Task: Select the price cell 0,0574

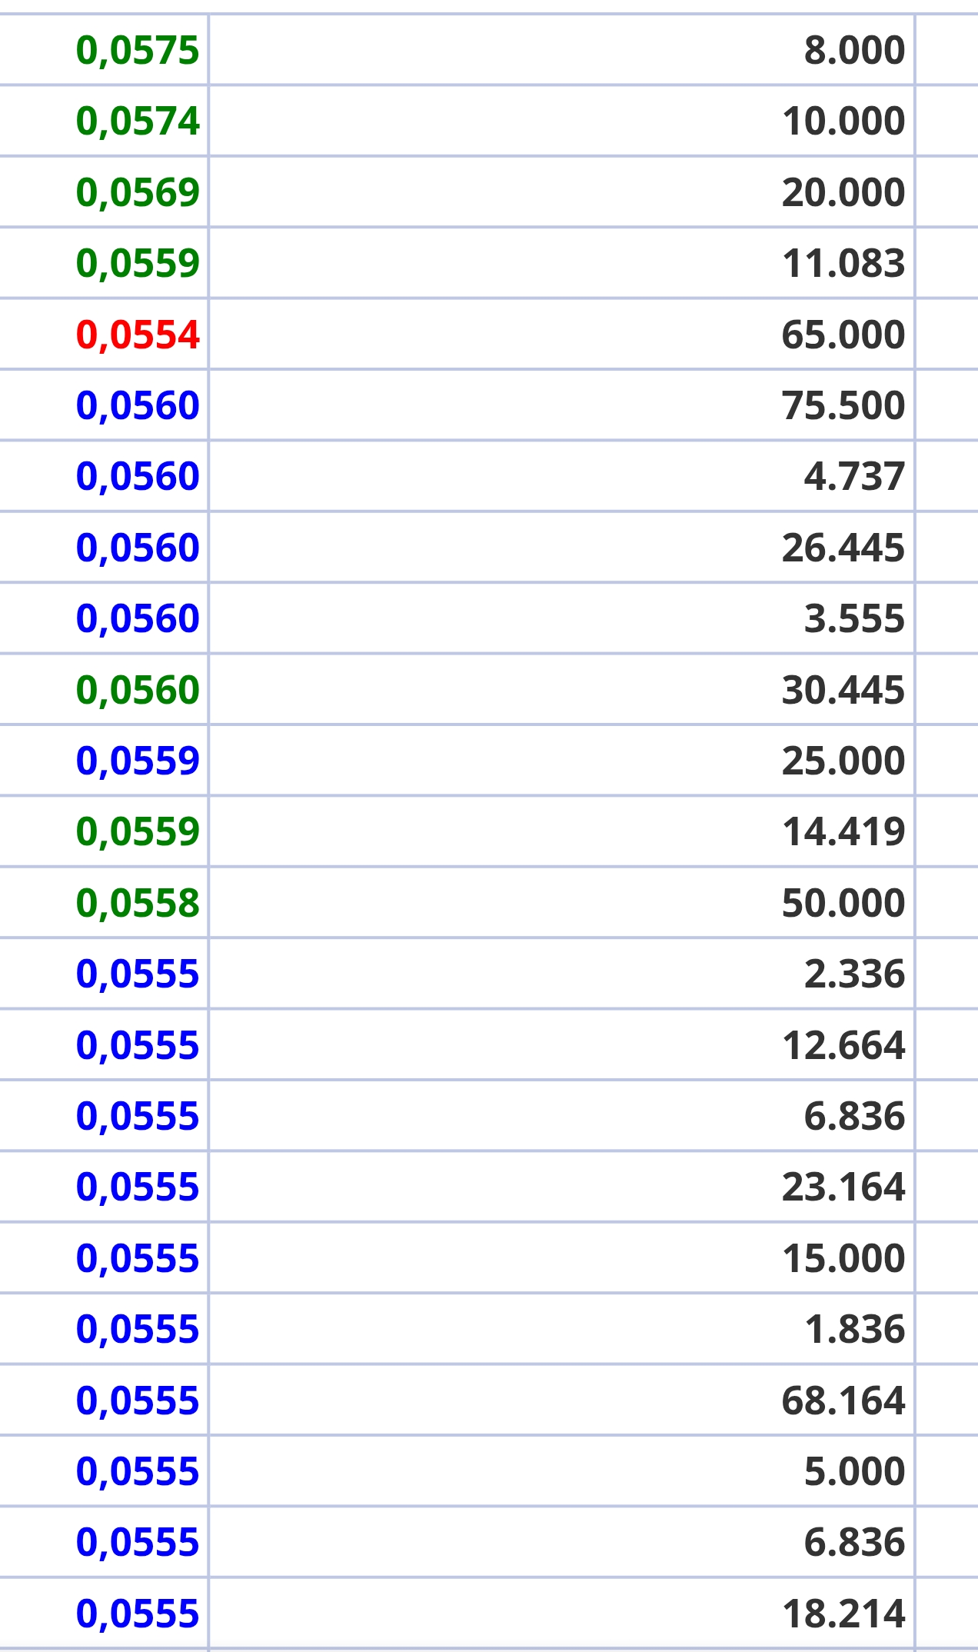Action: tap(138, 122)
